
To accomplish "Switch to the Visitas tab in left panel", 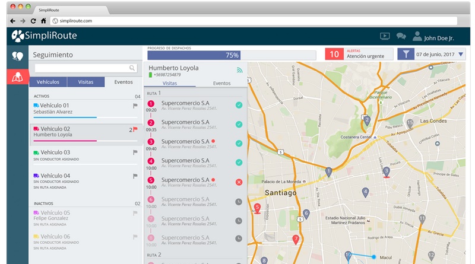I will click(x=85, y=82).
